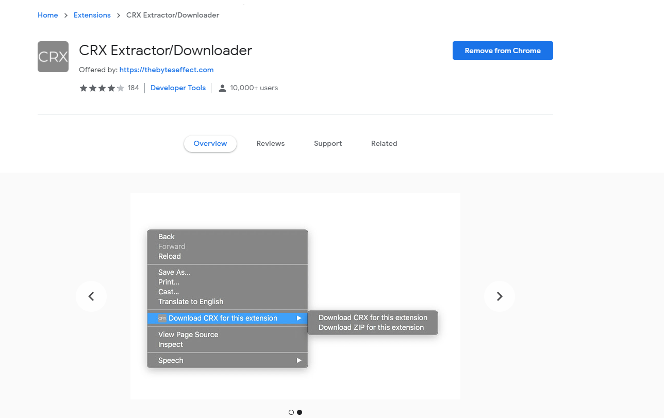Go to next screenshot with right arrow
Image resolution: width=664 pixels, height=418 pixels.
(500, 296)
